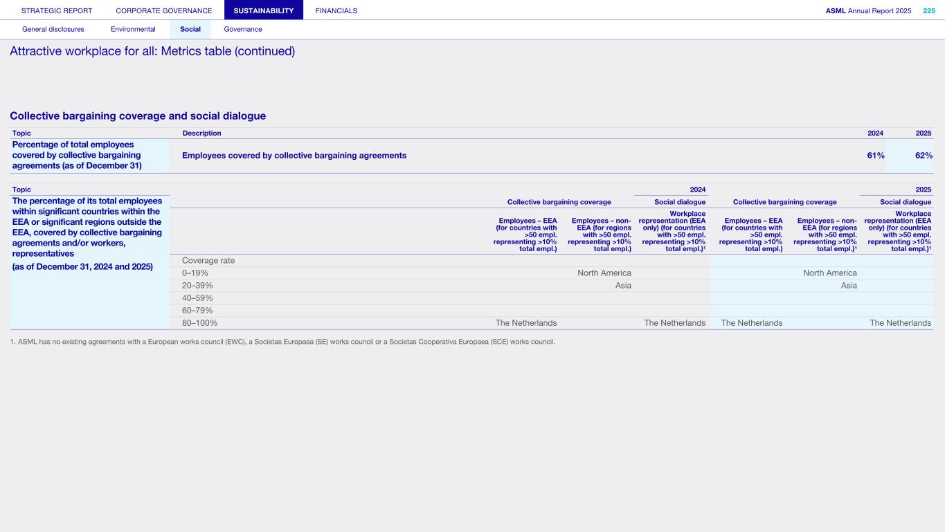Go to the Financials tab

(336, 10)
